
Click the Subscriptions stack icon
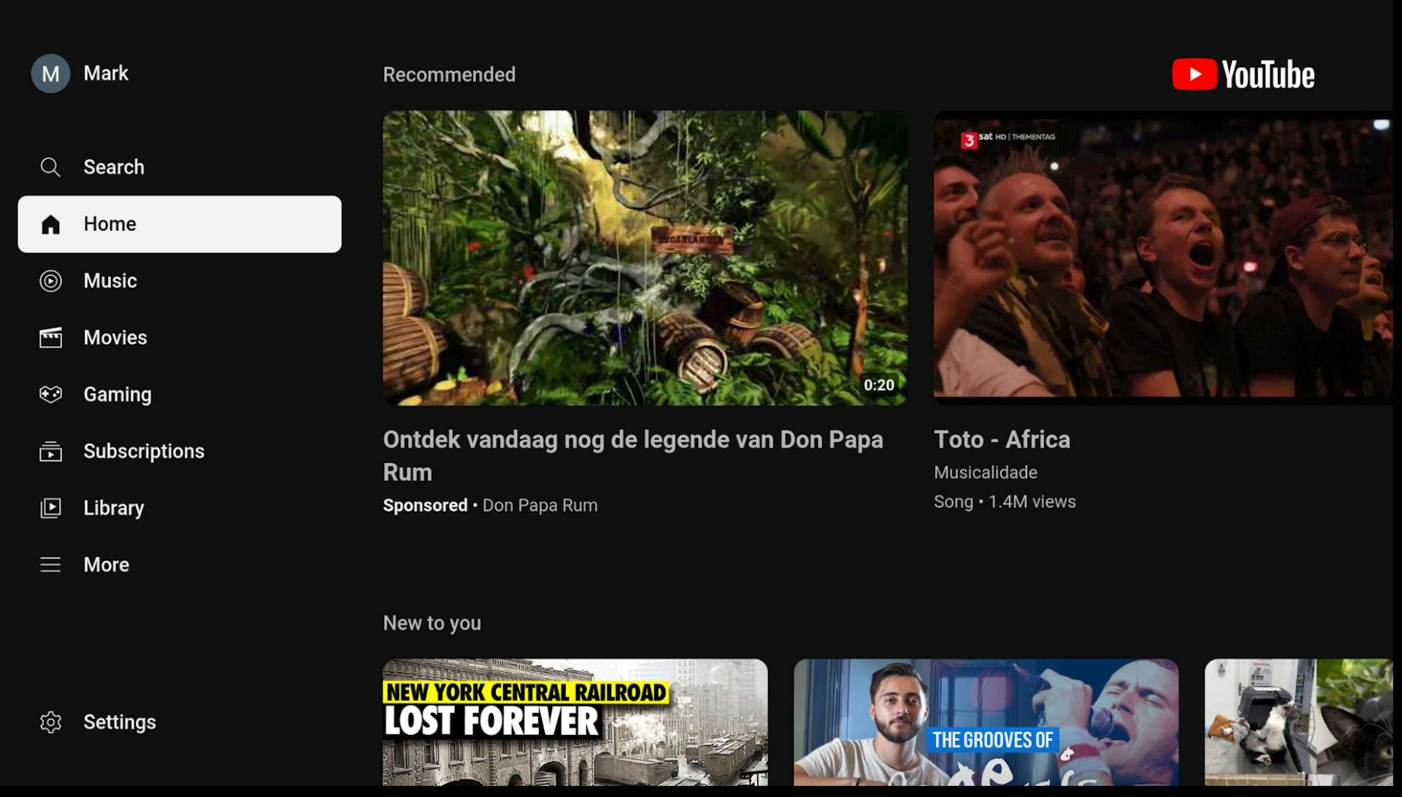tap(50, 452)
